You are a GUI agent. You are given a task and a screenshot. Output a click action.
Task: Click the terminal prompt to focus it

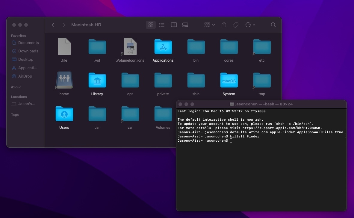pyautogui.click(x=231, y=140)
